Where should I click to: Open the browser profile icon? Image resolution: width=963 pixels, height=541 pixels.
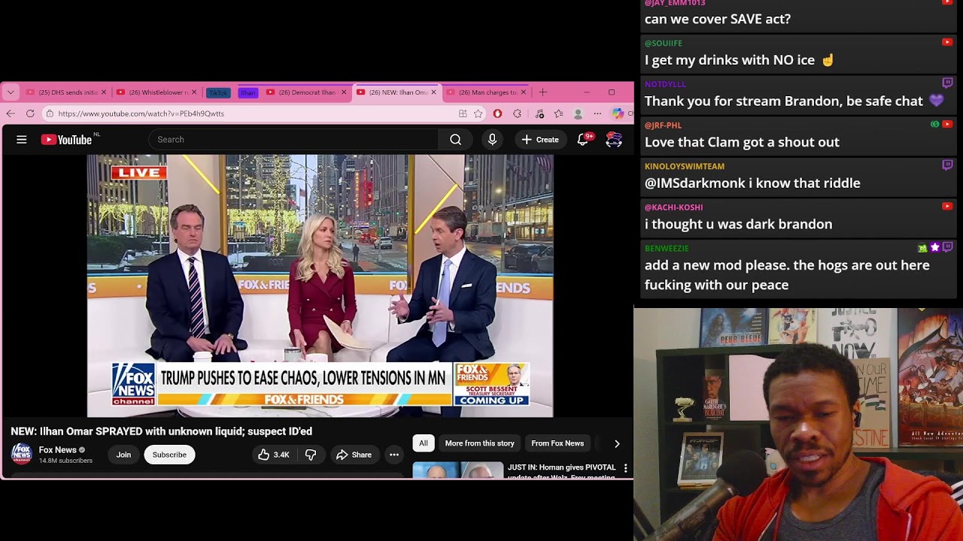pyautogui.click(x=578, y=113)
